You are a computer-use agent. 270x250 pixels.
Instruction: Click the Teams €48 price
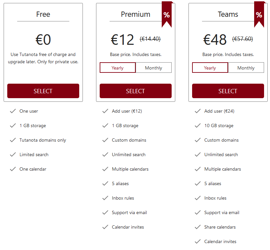point(215,40)
